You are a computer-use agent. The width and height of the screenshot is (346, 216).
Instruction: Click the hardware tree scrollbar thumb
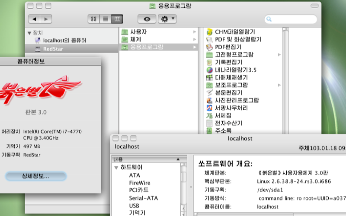pos(183,177)
